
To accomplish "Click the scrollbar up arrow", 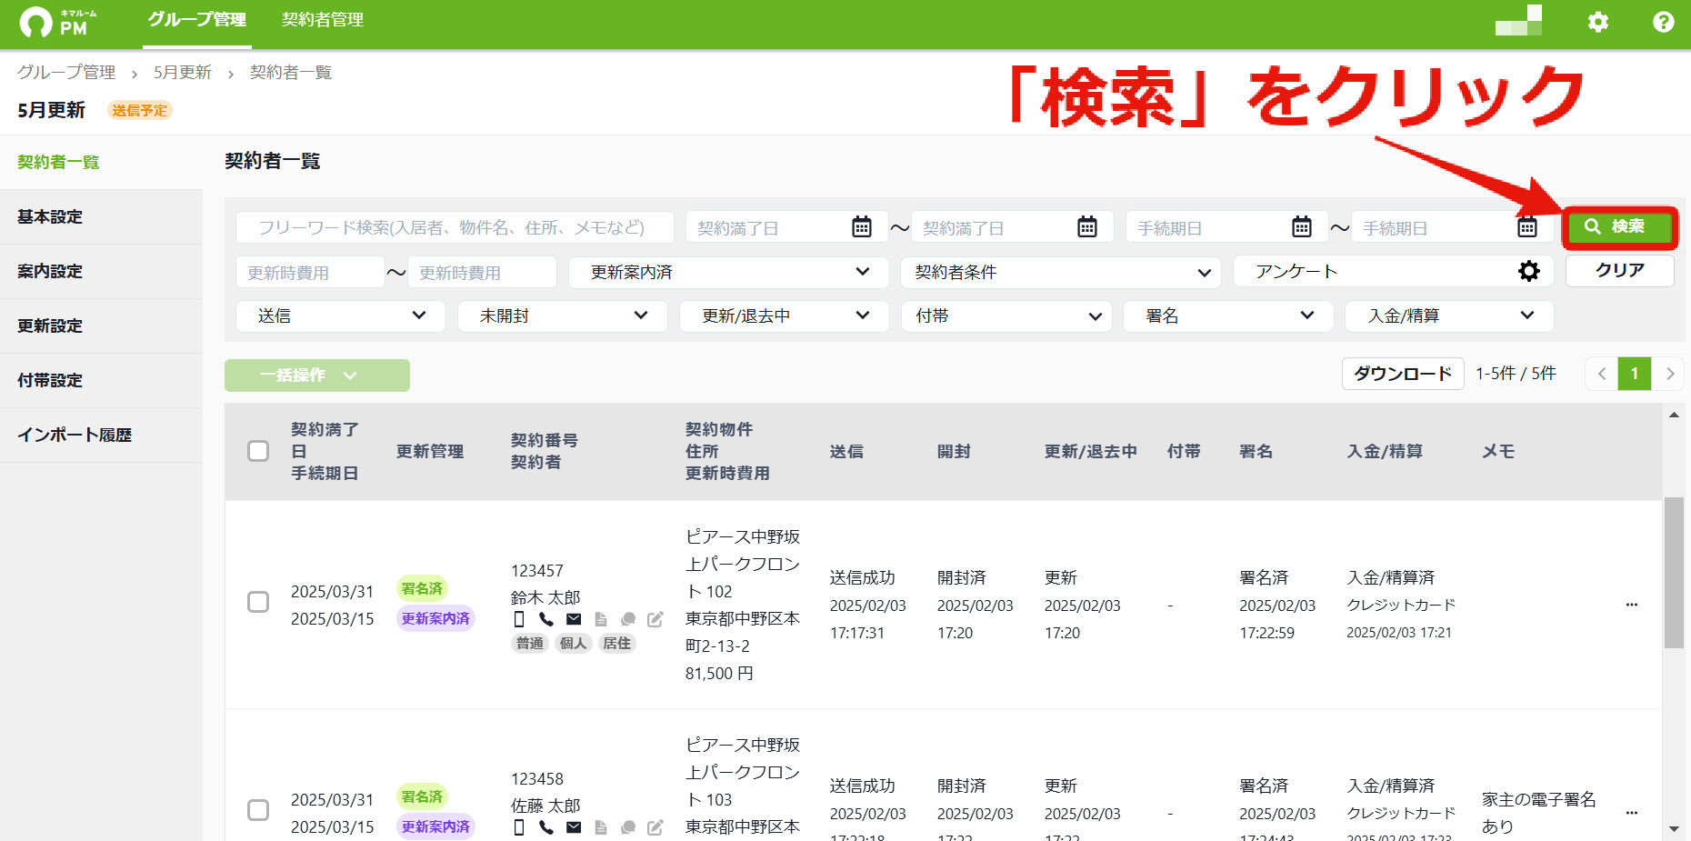I will [1674, 415].
